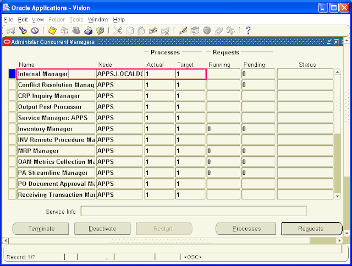Click the Processes button

coord(246,229)
